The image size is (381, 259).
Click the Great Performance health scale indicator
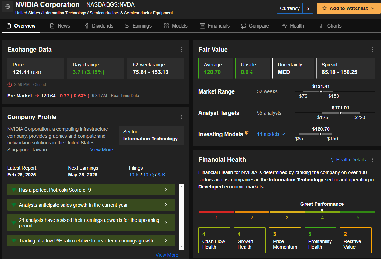pos(322,210)
